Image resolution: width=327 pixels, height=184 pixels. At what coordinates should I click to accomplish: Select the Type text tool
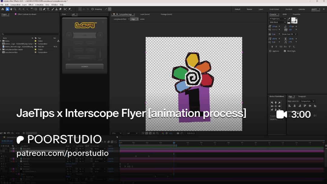tap(48, 9)
